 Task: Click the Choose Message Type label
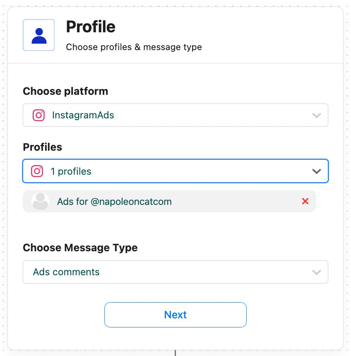click(80, 248)
